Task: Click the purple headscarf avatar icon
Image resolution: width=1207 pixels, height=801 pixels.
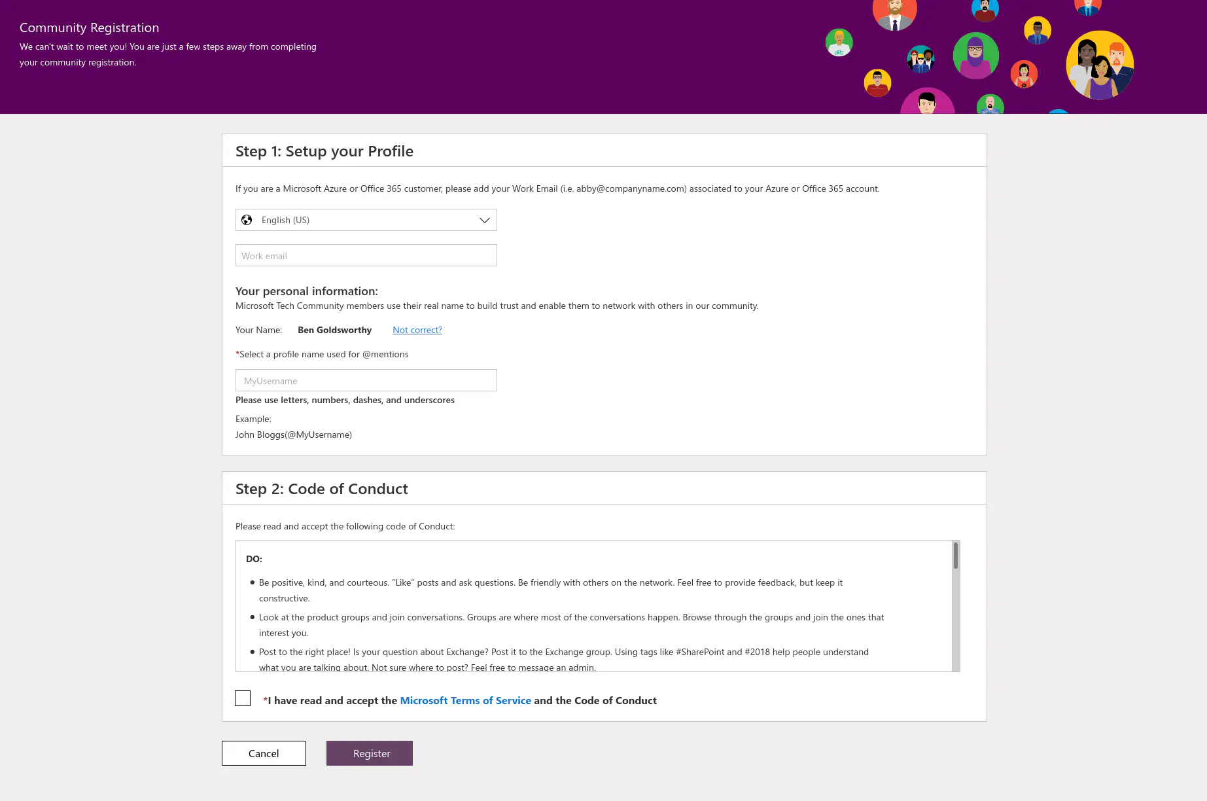Action: [x=975, y=56]
